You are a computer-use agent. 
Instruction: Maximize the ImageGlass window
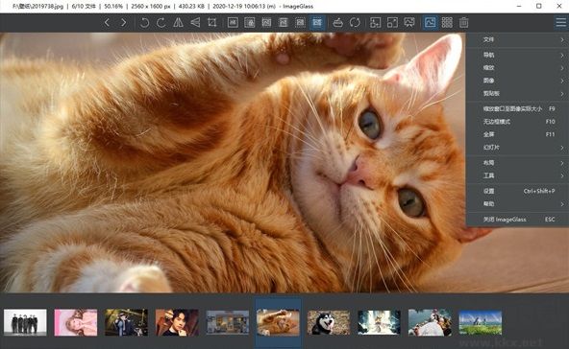coord(539,6)
